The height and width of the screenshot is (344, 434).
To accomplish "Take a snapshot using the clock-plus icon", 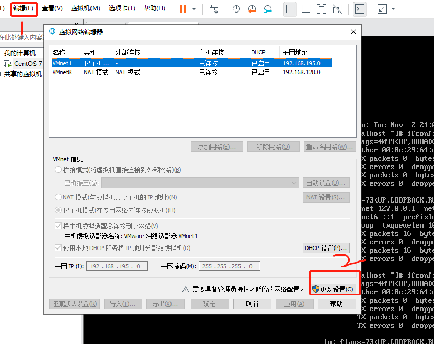I will pyautogui.click(x=236, y=9).
